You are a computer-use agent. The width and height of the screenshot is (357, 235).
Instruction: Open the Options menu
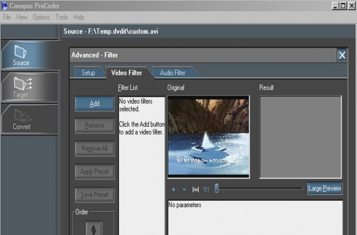click(41, 17)
